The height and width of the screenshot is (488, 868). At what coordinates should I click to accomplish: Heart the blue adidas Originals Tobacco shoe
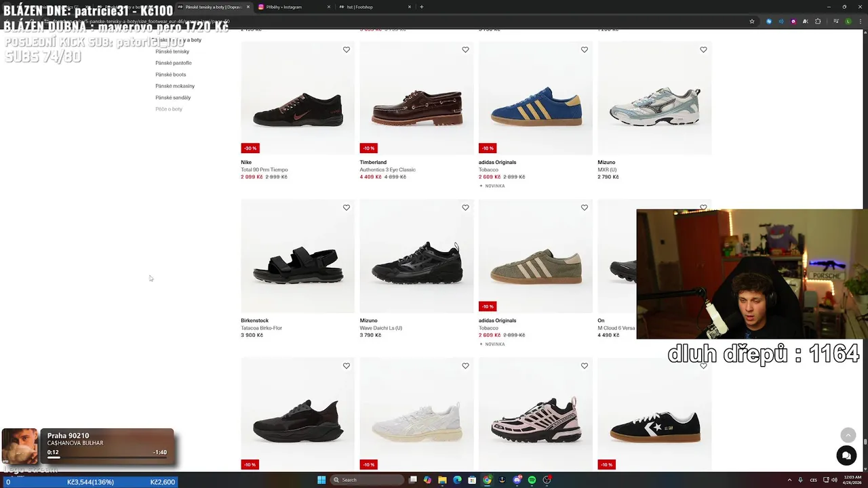(x=585, y=49)
